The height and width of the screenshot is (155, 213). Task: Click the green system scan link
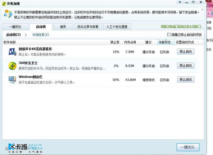click(x=181, y=26)
